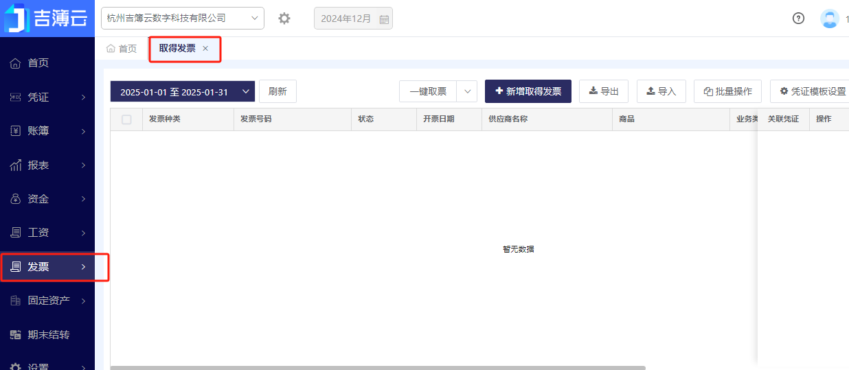Open the company name dropdown
The height and width of the screenshot is (370, 849).
click(x=182, y=19)
